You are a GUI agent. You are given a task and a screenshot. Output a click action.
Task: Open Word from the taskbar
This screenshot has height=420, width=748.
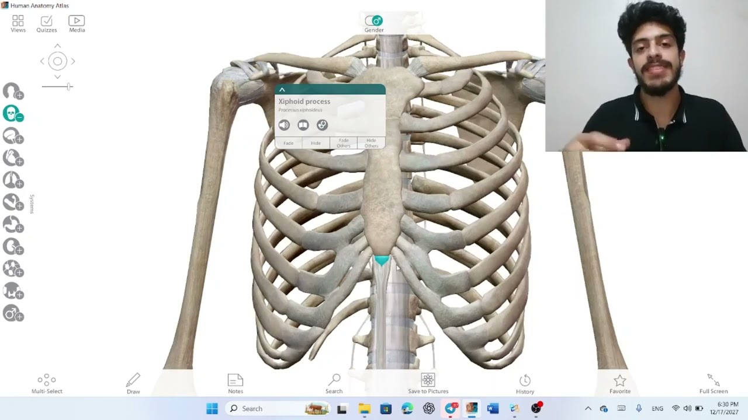pos(493,409)
